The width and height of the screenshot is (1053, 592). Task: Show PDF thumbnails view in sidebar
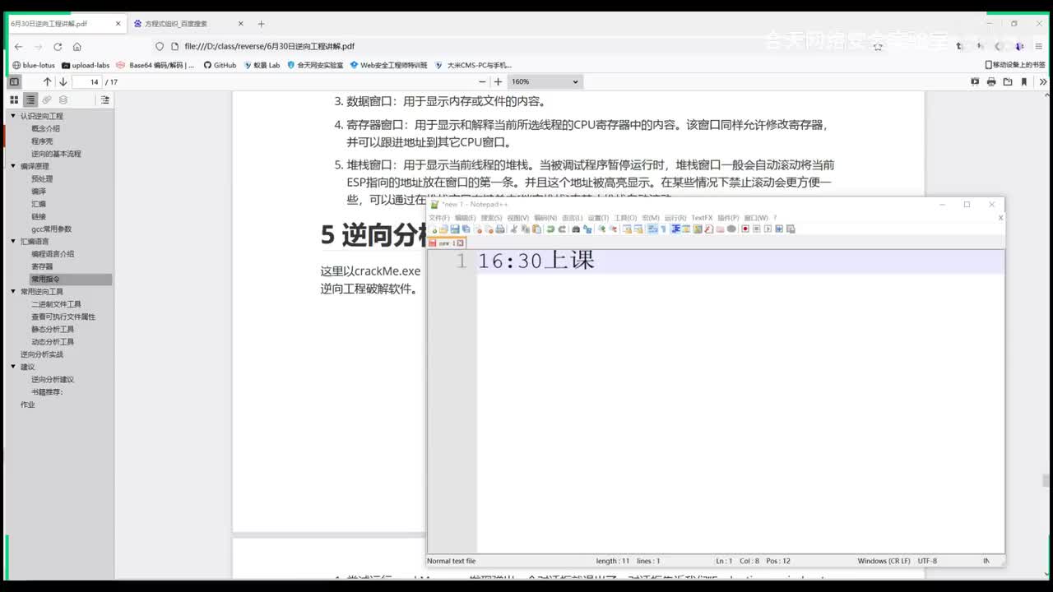pyautogui.click(x=14, y=99)
